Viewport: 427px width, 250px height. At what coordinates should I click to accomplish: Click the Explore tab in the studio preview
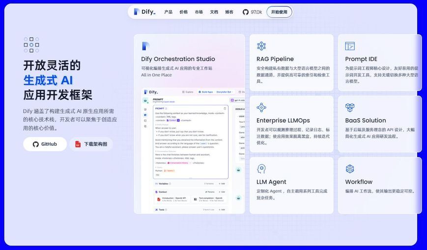click(x=188, y=92)
